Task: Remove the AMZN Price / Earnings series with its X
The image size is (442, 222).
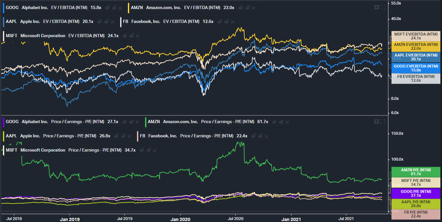Action: 287,122
